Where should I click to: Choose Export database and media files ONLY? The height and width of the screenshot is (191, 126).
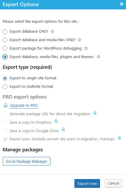click(5, 40)
